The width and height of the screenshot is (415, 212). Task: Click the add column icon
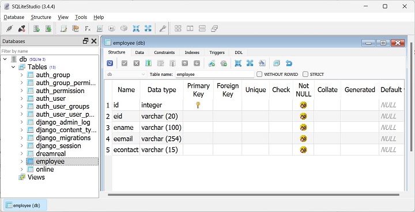point(149,63)
